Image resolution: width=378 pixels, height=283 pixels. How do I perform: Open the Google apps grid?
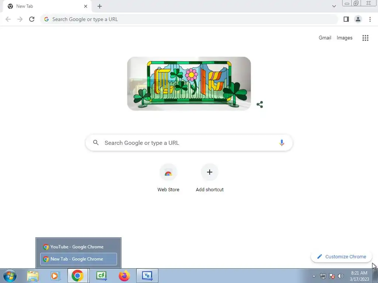tap(365, 38)
